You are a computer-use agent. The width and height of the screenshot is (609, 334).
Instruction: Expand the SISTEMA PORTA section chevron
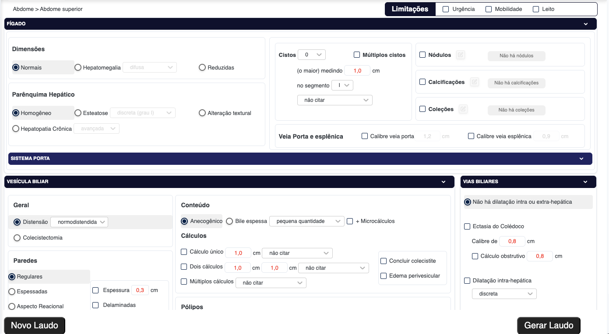[581, 159]
